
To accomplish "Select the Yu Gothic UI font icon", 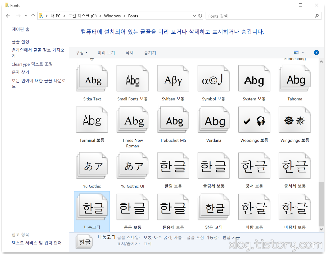I will pos(133,166).
